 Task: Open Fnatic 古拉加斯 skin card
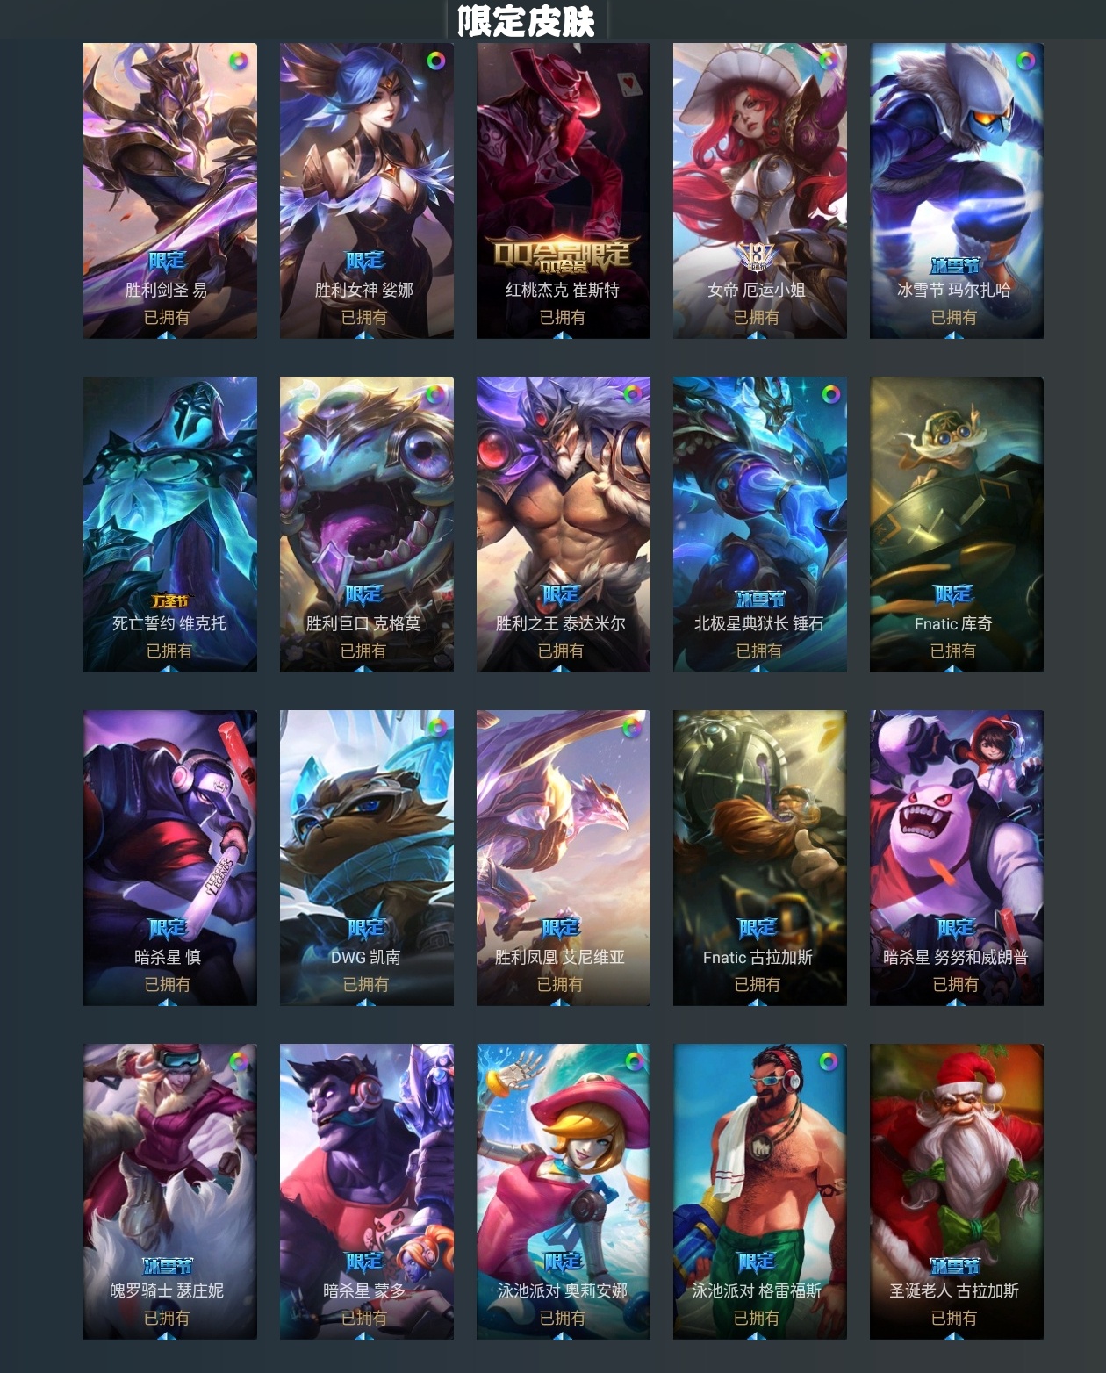pyautogui.click(x=760, y=858)
